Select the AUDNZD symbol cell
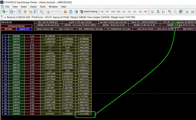 point(16,114)
